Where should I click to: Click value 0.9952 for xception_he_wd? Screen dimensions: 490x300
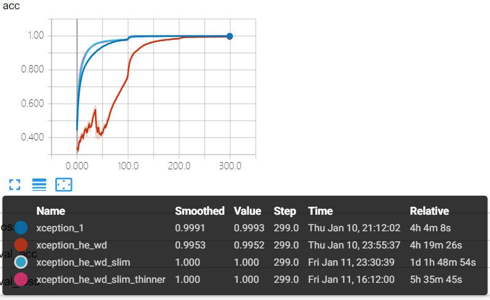tap(249, 245)
